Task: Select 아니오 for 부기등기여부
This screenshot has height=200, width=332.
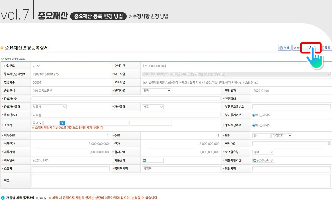Action: tap(261, 115)
